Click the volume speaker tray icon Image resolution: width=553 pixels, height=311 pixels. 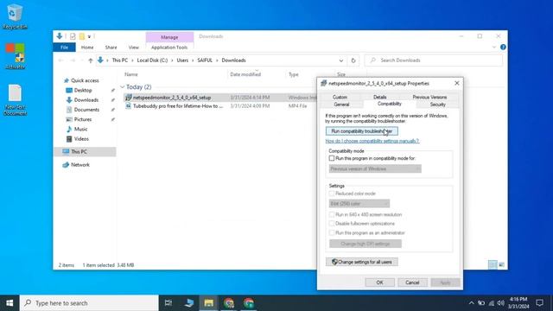click(501, 303)
